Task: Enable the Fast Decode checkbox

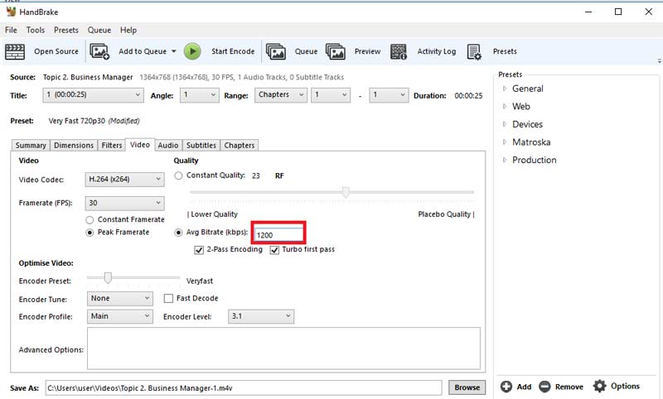Action: (x=168, y=299)
